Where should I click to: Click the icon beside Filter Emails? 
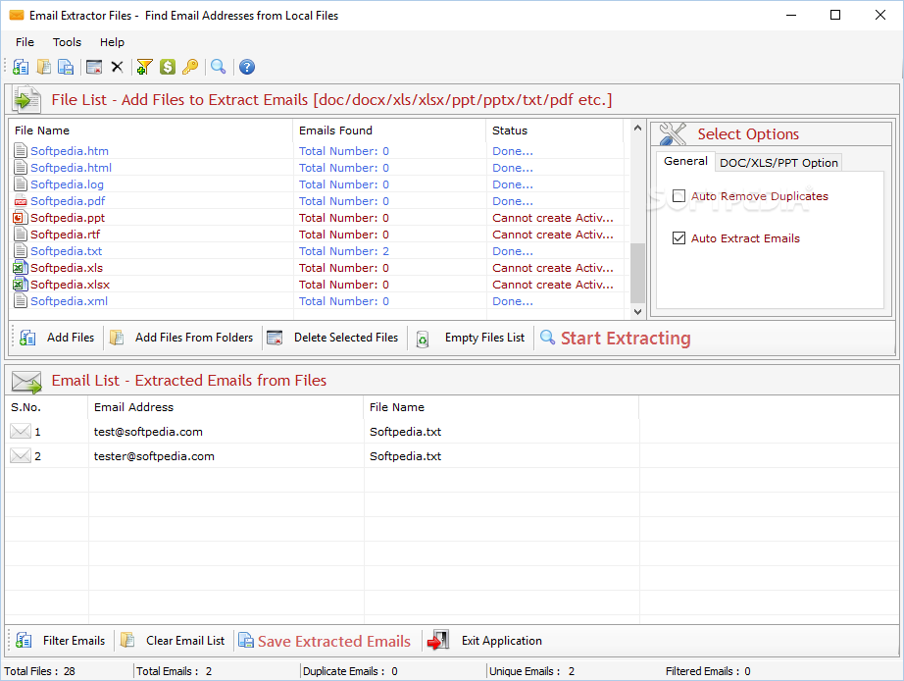[25, 641]
